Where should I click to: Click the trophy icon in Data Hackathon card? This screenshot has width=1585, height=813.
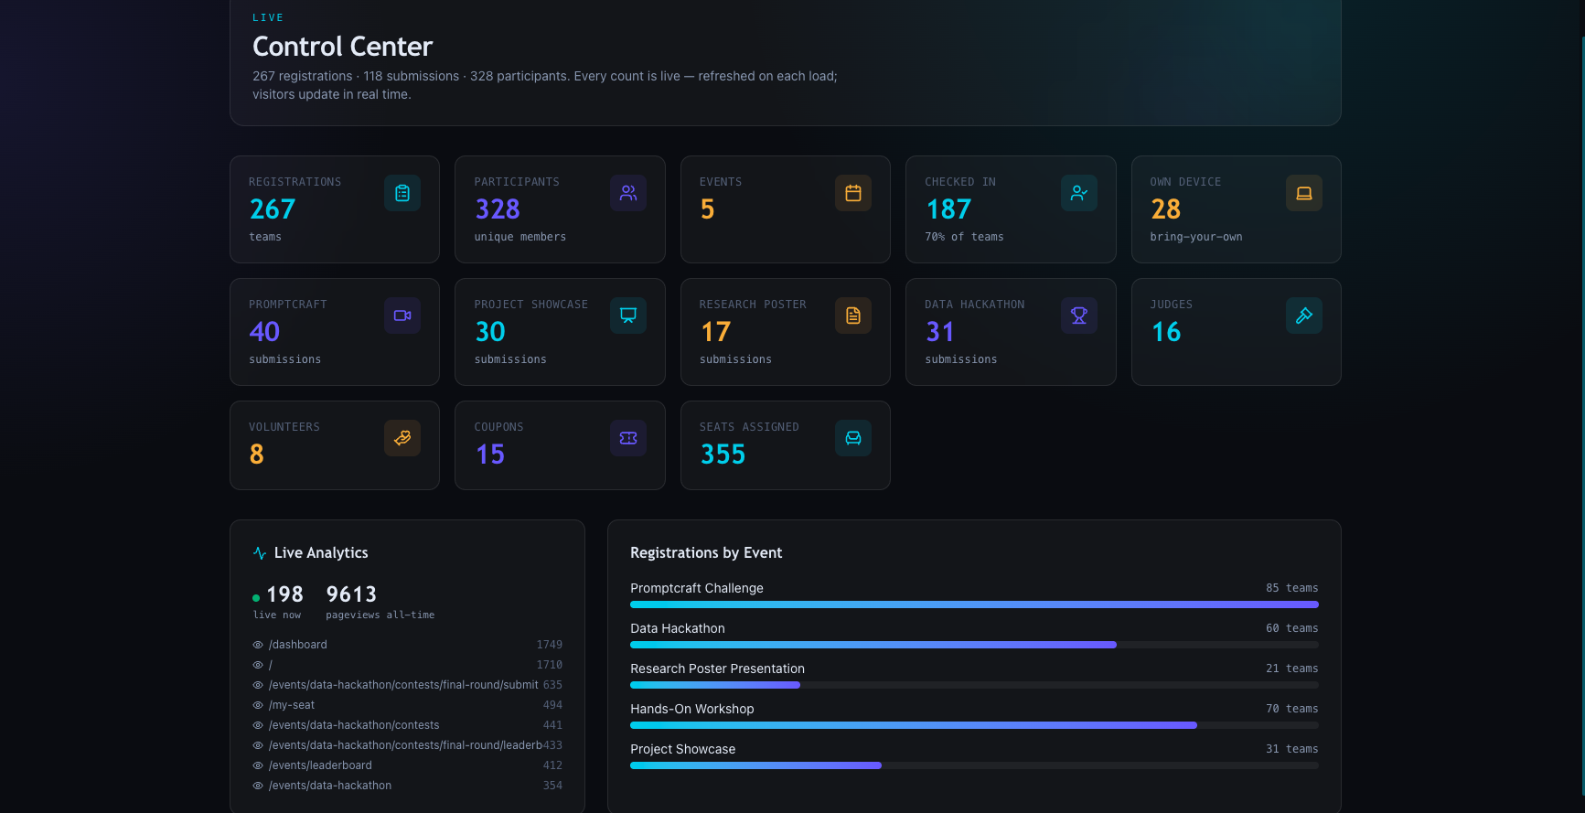coord(1079,316)
